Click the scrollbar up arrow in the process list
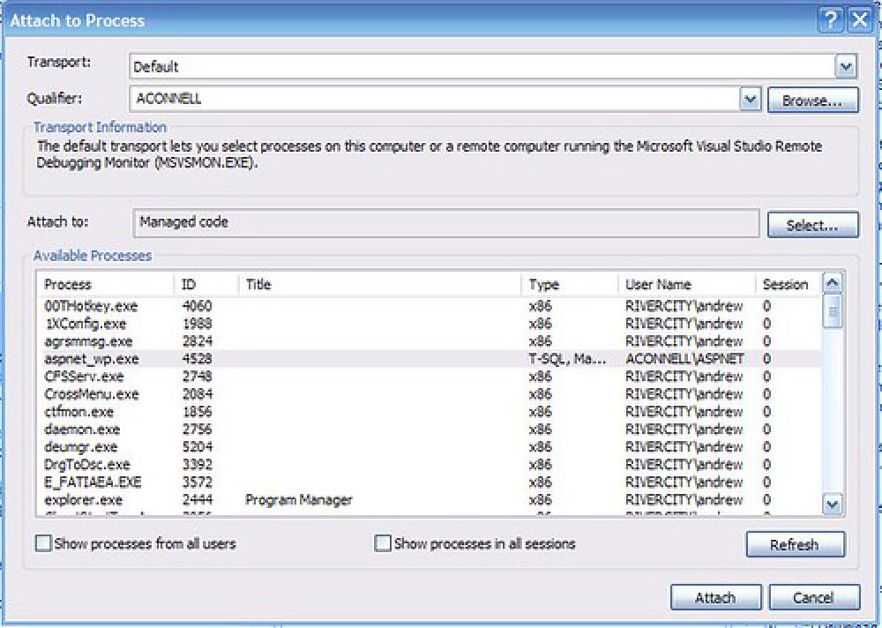The image size is (882, 628). [x=832, y=282]
